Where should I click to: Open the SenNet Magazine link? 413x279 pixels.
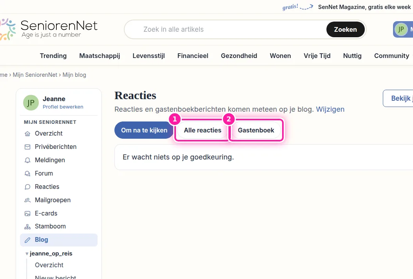[364, 7]
